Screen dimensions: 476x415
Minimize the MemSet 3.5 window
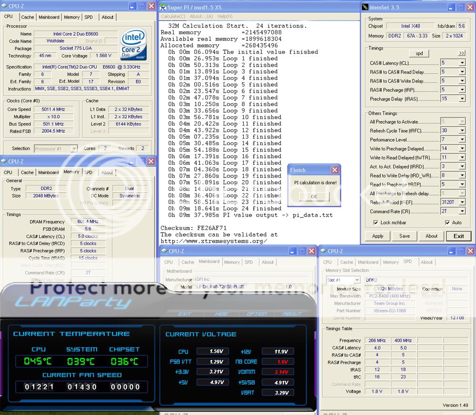(451, 7)
